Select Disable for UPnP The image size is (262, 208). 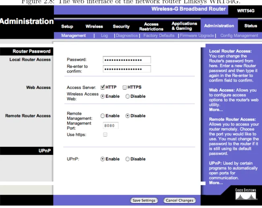click(128, 159)
